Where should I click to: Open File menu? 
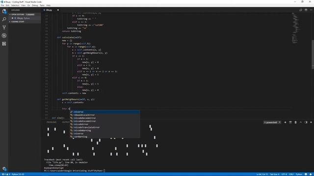[2, 5]
